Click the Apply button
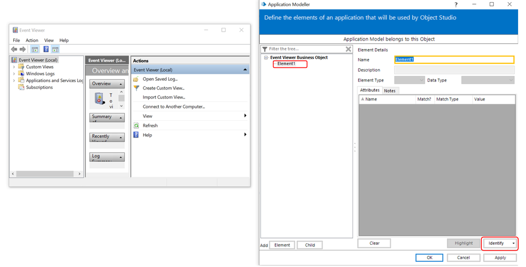The height and width of the screenshot is (267, 526). [x=500, y=258]
